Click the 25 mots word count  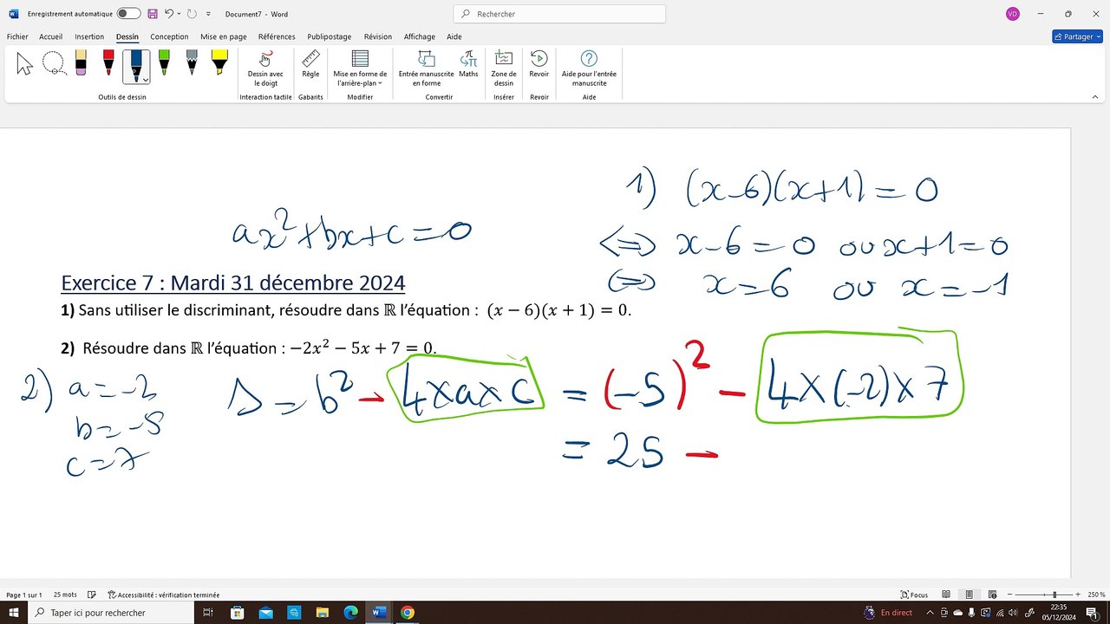tap(65, 595)
